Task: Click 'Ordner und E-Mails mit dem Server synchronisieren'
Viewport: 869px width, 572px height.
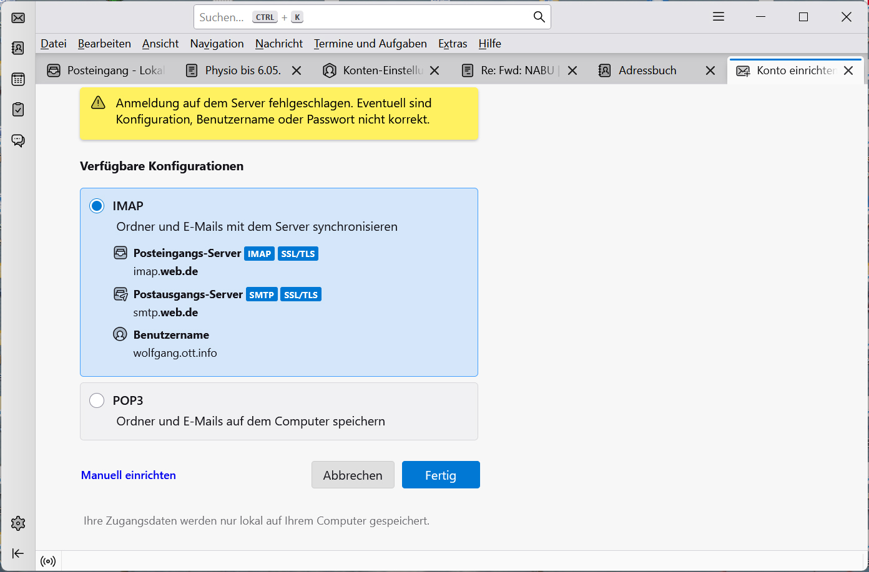Action: click(257, 227)
